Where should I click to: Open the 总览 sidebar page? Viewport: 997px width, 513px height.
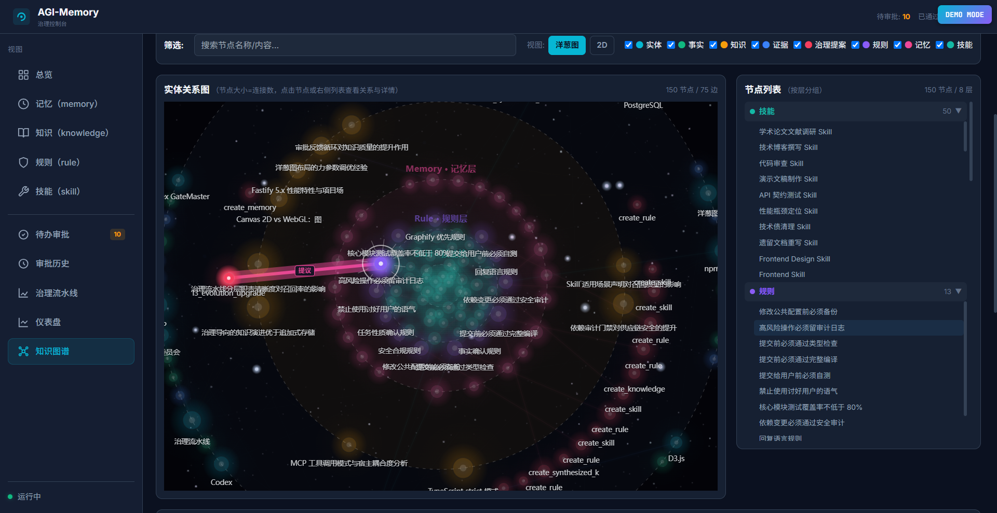coord(71,75)
